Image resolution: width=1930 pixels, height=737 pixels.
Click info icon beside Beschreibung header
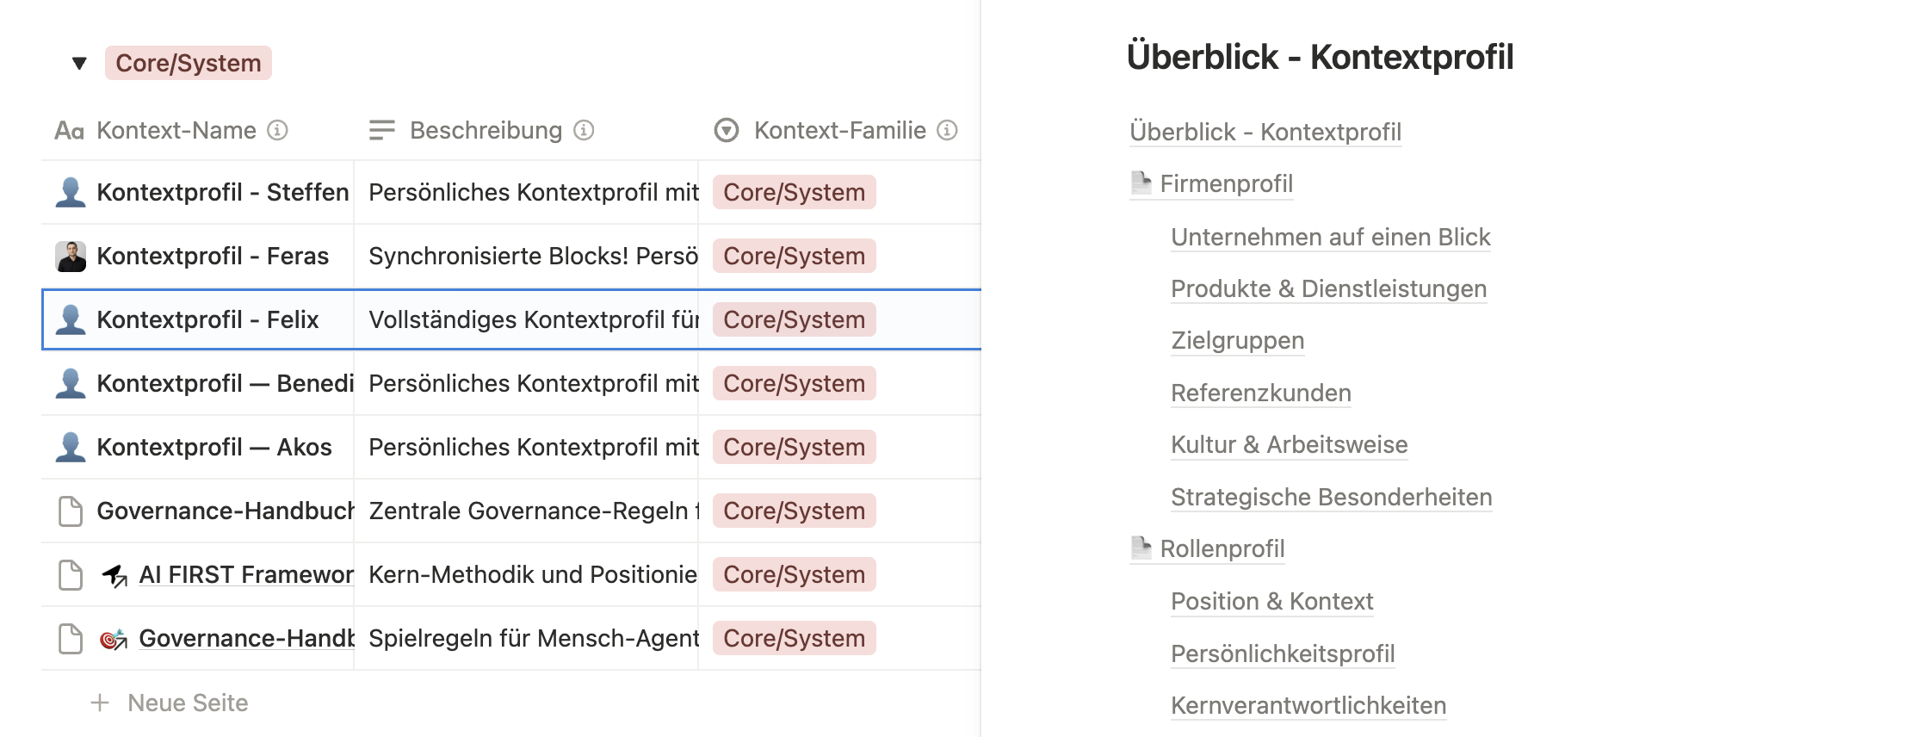584,130
